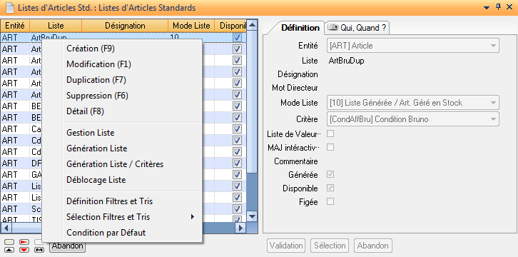This screenshot has height=257, width=518.
Task: Switch to the Qui, Quand ? tab
Action: click(357, 28)
